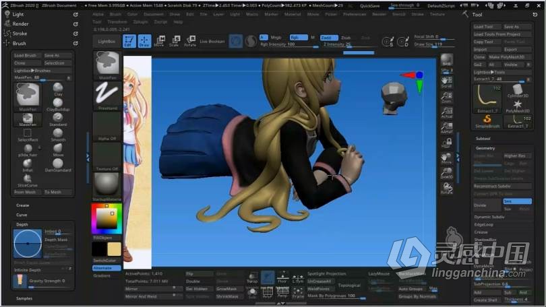546x307 pixels.
Task: Click the Live Boolean button
Action: (212, 41)
